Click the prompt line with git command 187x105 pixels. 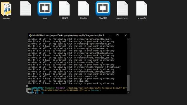(x=32, y=92)
